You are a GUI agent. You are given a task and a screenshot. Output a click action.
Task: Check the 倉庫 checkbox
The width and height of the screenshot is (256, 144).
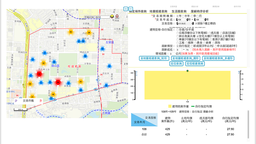point(204,43)
